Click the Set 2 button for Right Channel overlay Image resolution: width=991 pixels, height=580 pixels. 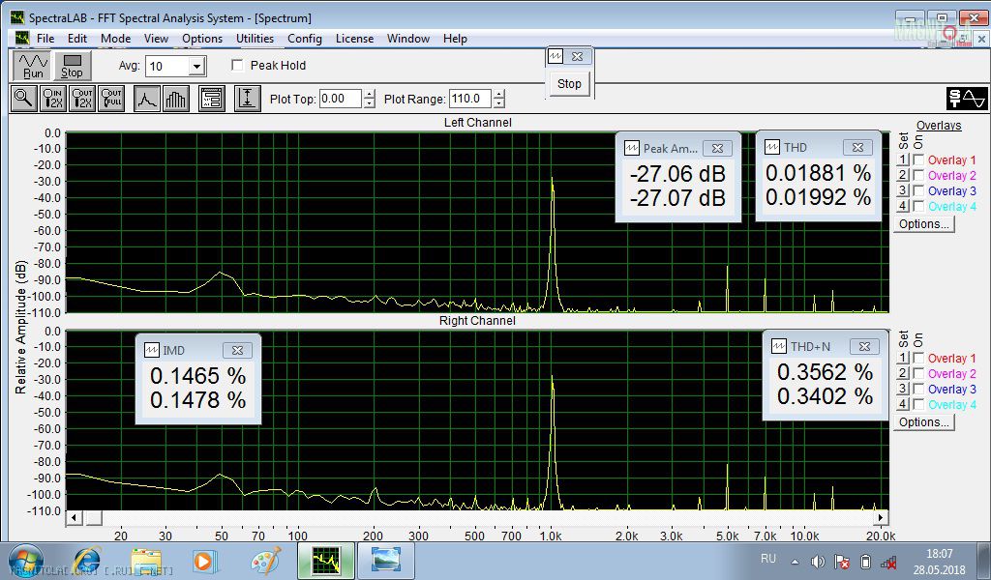coord(903,374)
